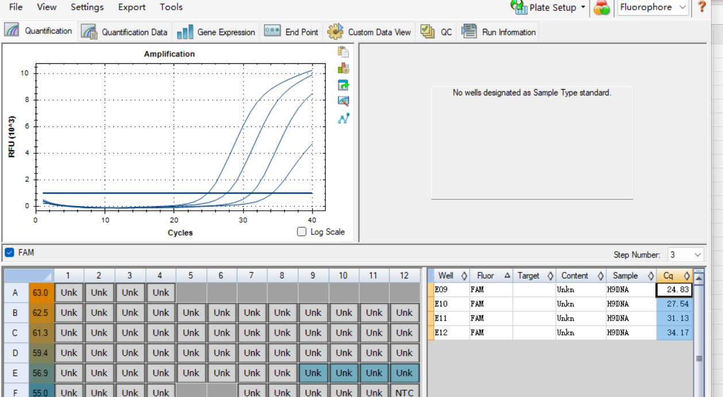Open the Gene Expression tab
The width and height of the screenshot is (723, 397).
point(216,32)
